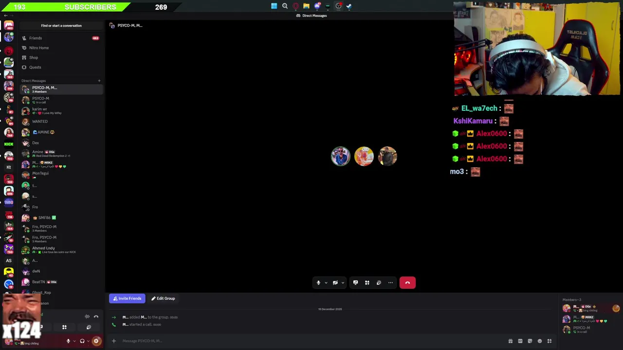Viewport: 623px width, 350px height.
Task: Open DM with Fro
Action: 61,207
